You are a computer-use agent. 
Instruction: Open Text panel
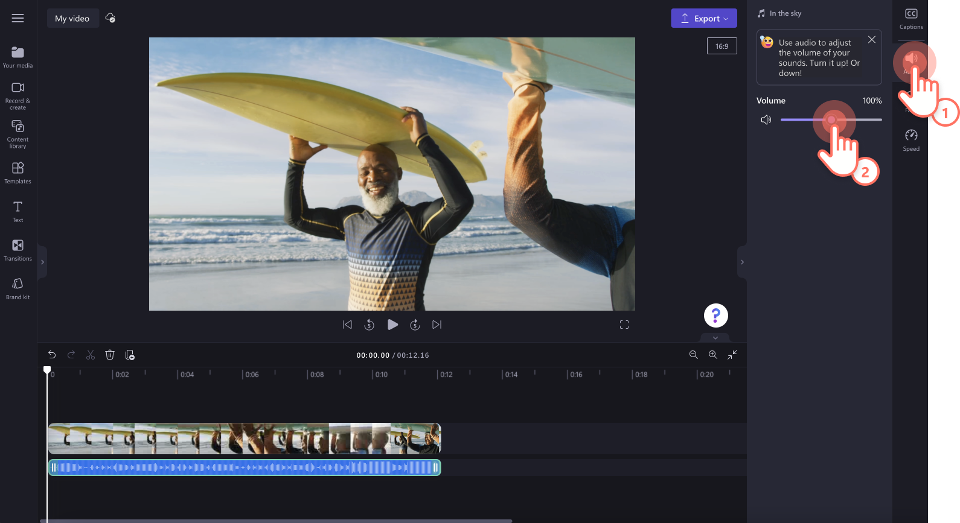point(18,212)
